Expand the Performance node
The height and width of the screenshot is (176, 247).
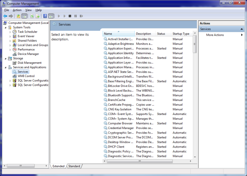pos(10,49)
